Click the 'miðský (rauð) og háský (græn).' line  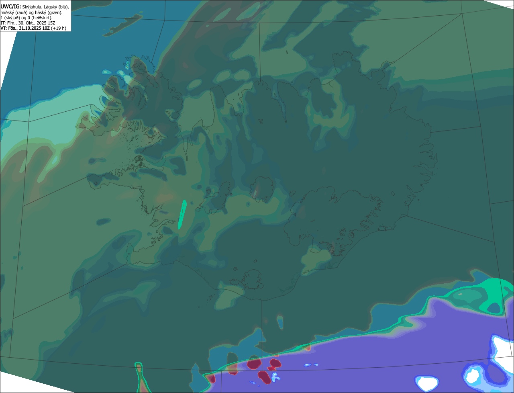coord(31,12)
